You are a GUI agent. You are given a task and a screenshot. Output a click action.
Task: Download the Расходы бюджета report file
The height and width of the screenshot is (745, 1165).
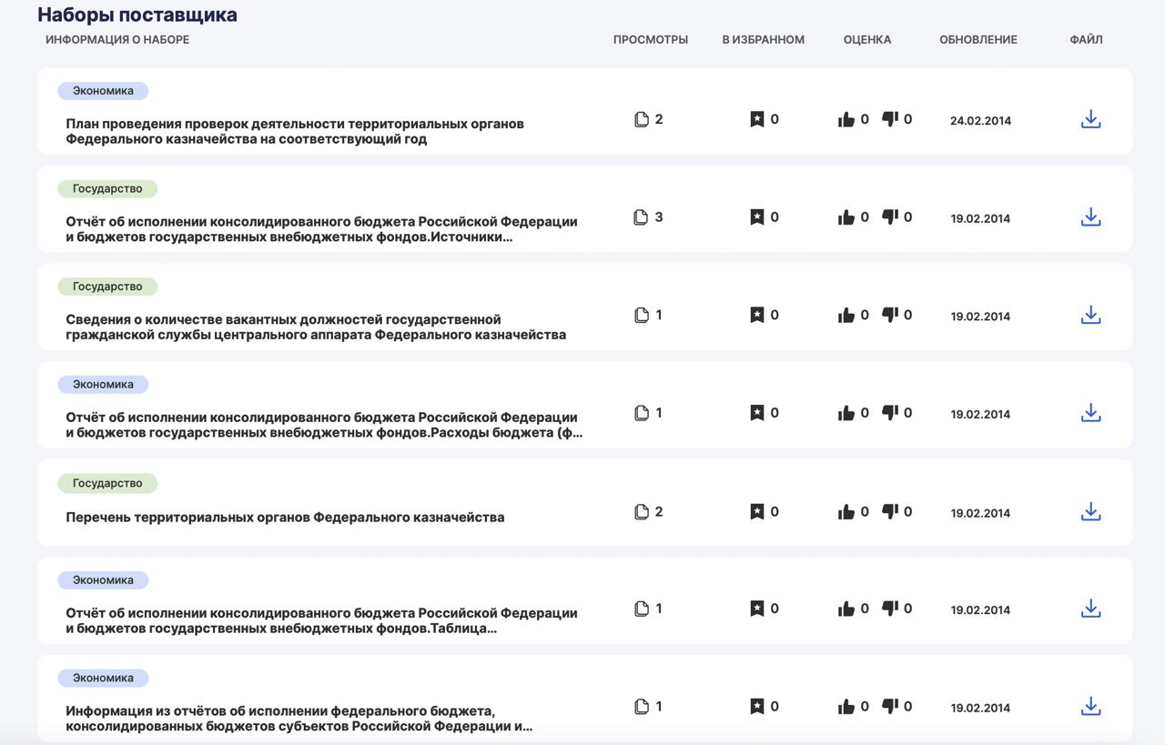click(x=1090, y=413)
